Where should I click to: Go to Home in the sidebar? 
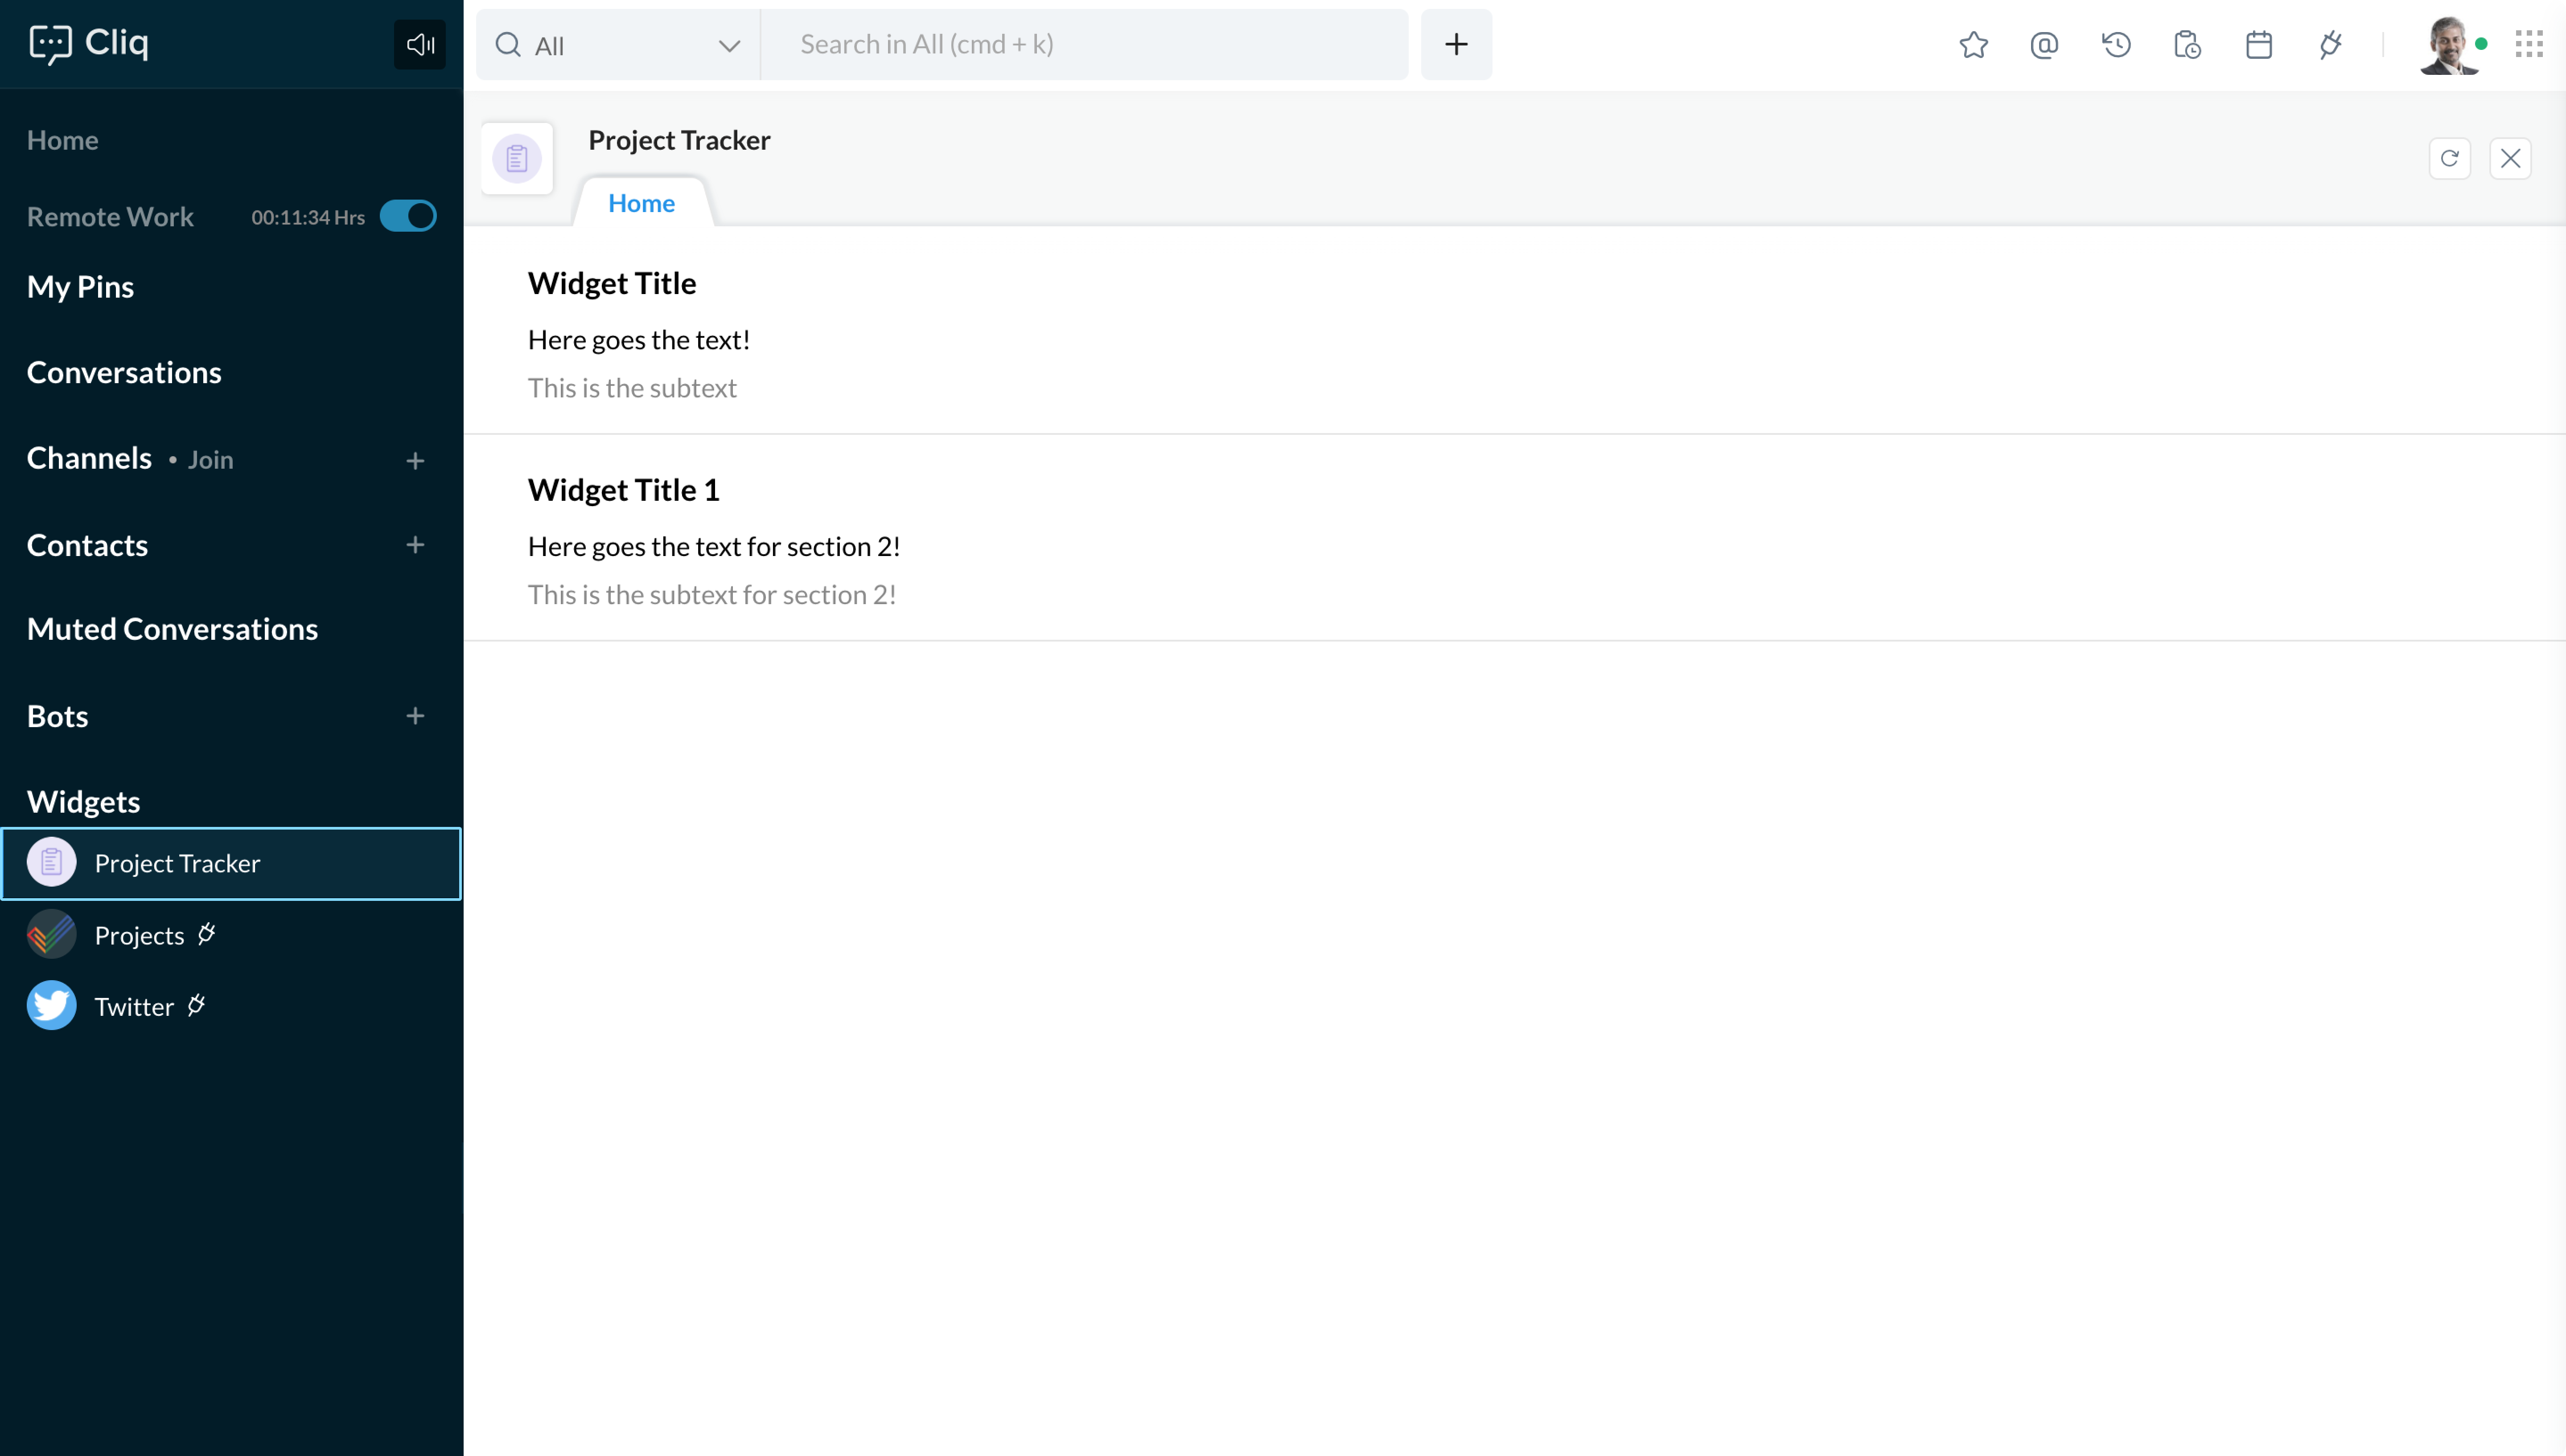point(63,140)
